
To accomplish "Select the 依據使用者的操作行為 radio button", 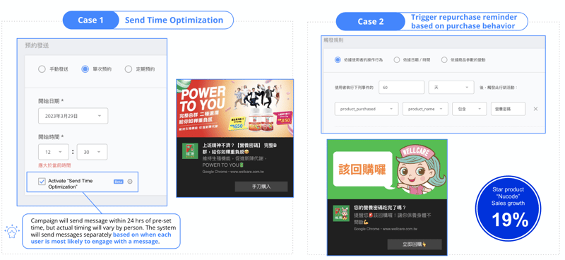I will coord(338,60).
